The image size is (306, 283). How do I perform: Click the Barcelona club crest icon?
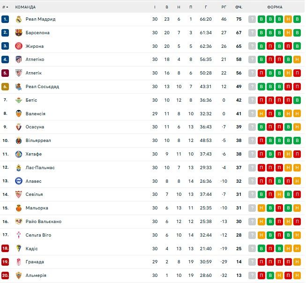19,33
